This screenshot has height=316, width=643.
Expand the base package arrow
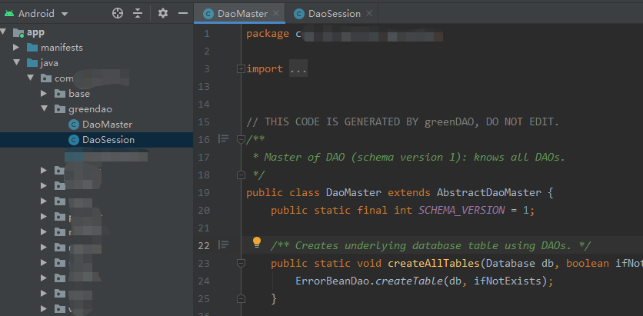pyautogui.click(x=44, y=94)
